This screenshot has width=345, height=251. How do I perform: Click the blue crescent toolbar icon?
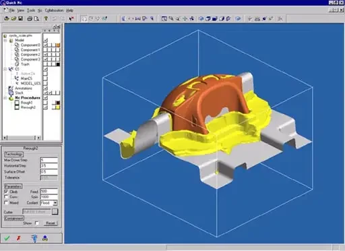(123, 19)
